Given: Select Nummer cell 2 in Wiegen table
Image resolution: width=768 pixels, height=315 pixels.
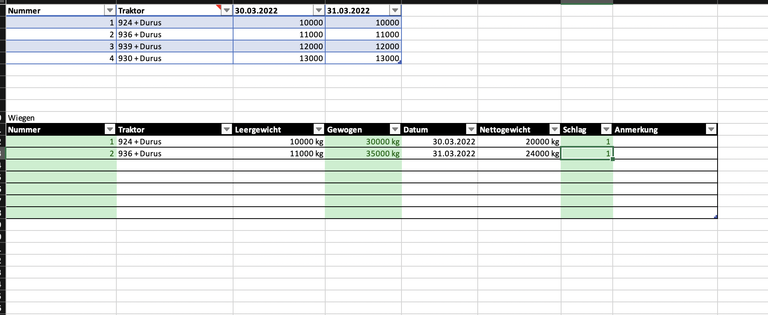Looking at the screenshot, I should coord(61,154).
